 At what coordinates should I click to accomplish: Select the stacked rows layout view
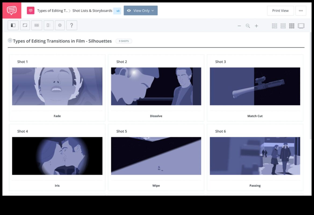click(x=283, y=26)
